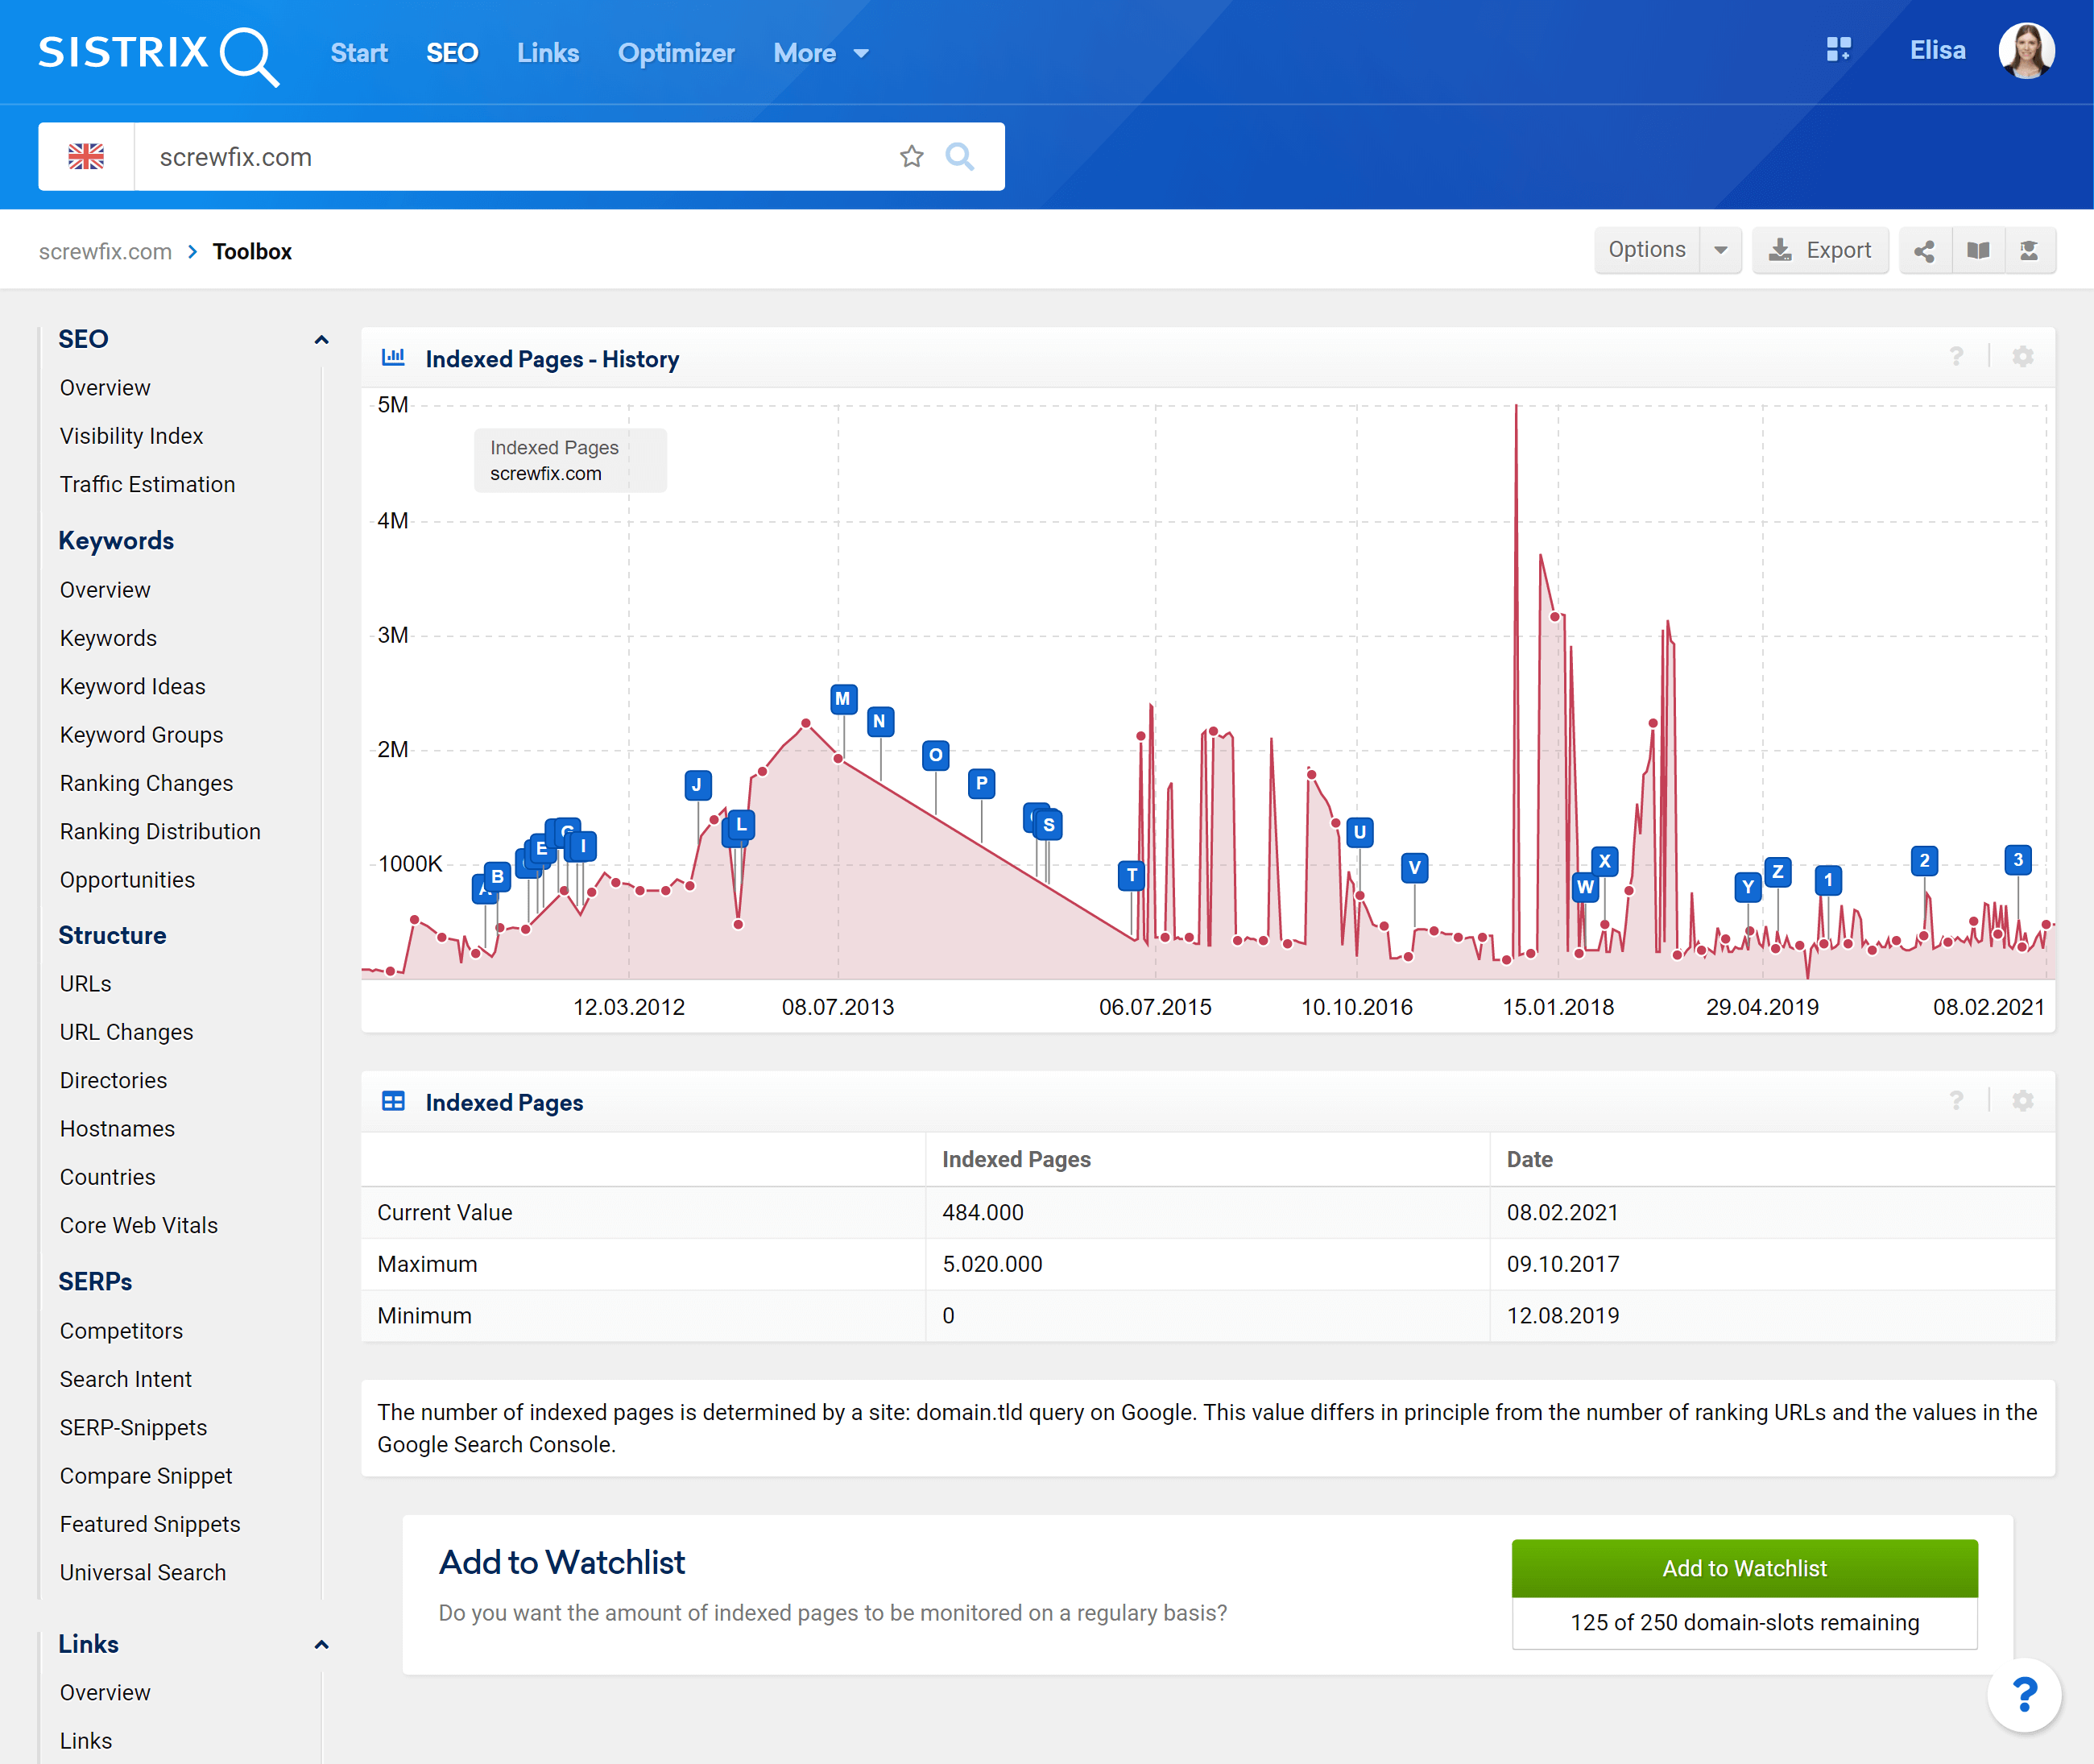This screenshot has height=1764, width=2094.
Task: Select the SEO tab
Action: point(452,53)
